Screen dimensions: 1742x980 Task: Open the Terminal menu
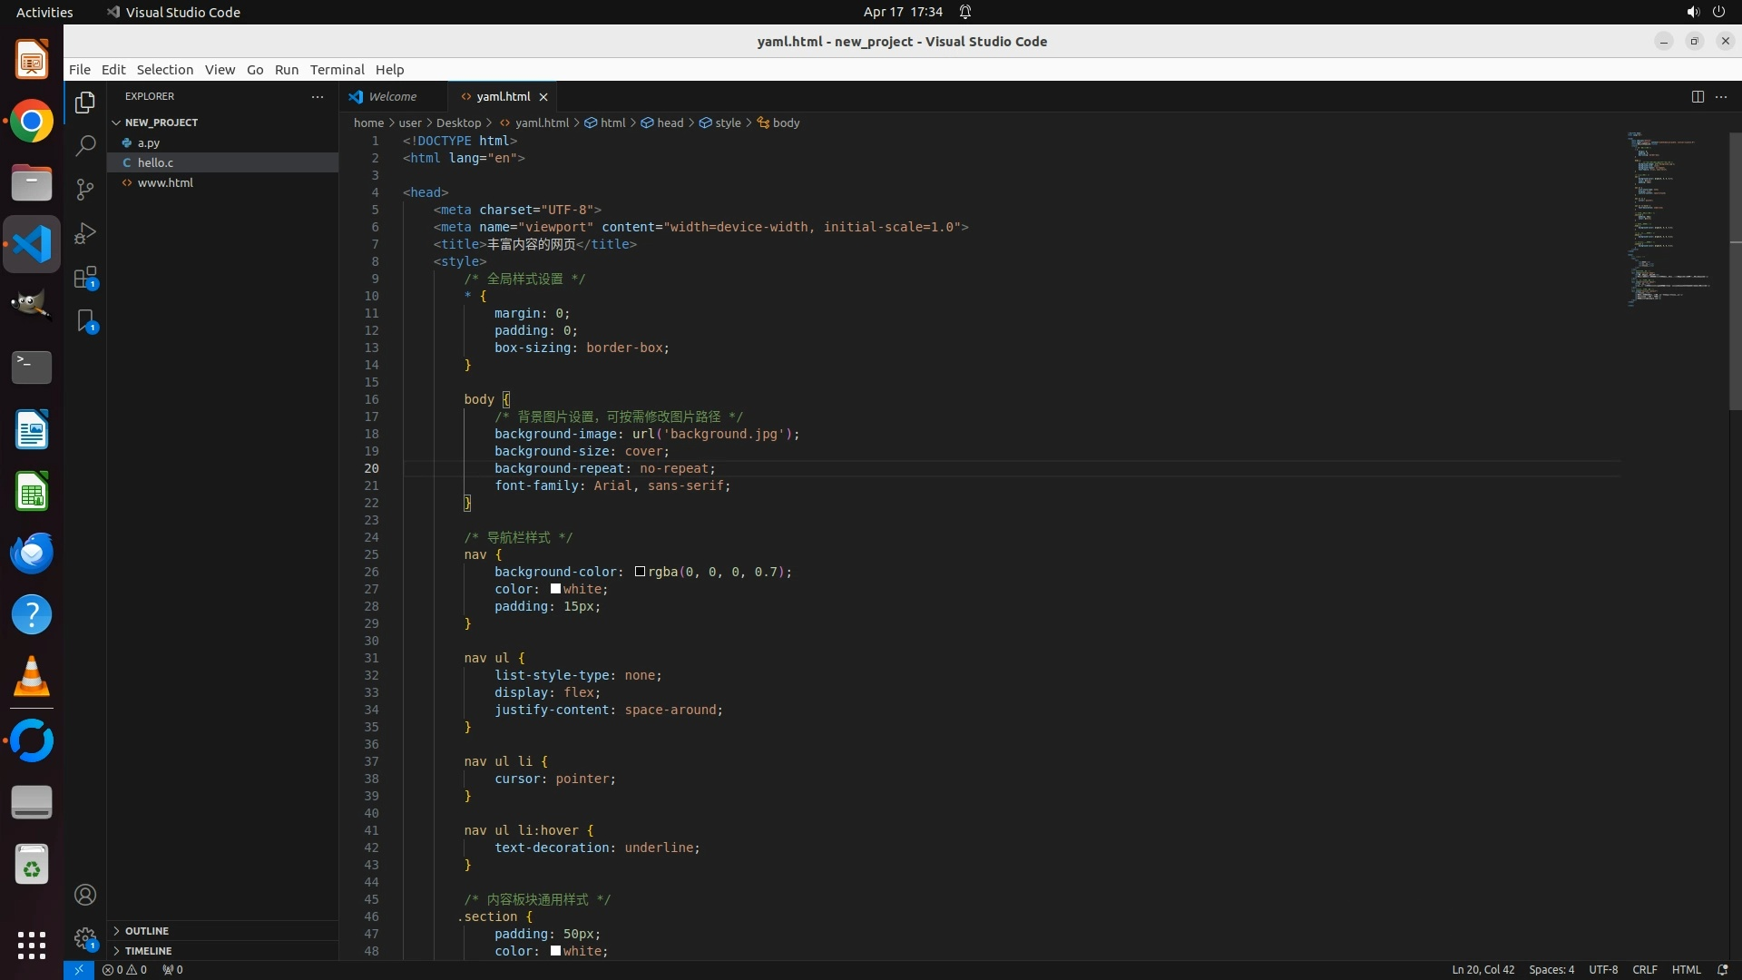[x=337, y=70]
